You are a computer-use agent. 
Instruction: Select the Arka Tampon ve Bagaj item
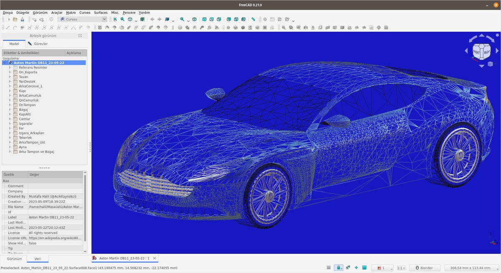tap(36, 152)
